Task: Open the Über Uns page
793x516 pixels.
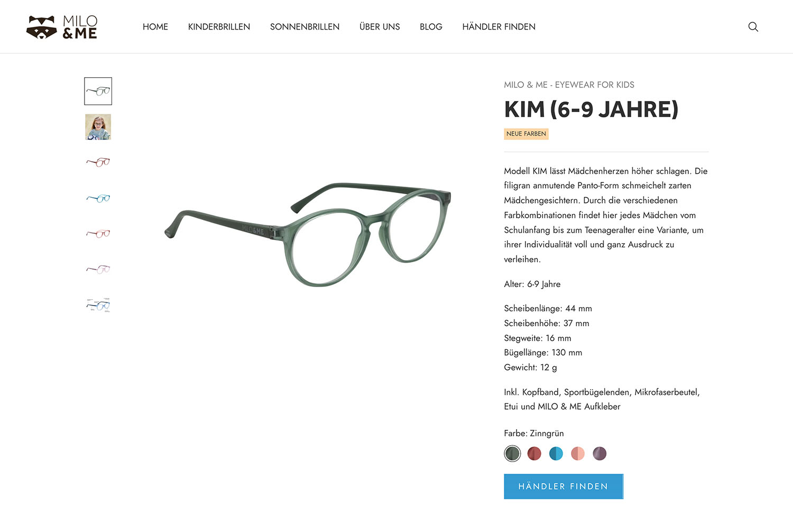Action: point(380,27)
